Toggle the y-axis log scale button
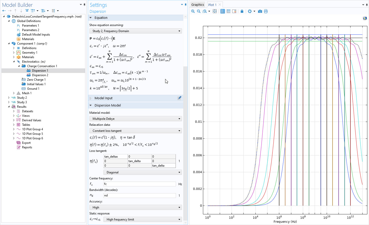Viewport: 369px width, 225px height. (x=228, y=11)
